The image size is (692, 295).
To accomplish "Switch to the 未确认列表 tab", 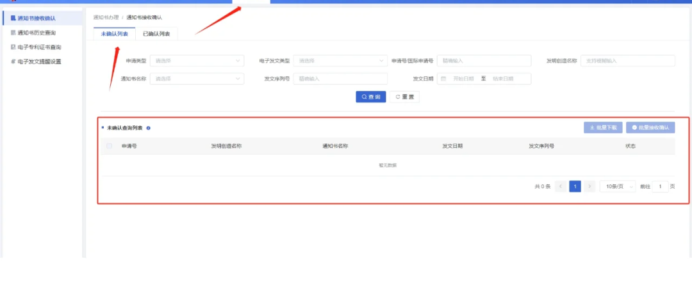I will pyautogui.click(x=114, y=34).
